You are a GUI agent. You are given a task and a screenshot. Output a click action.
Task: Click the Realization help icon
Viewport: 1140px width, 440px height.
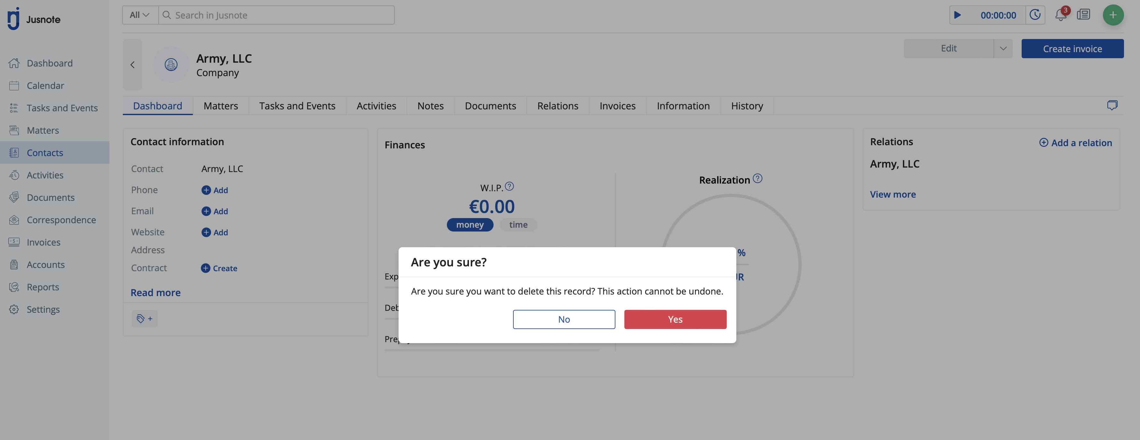point(758,179)
